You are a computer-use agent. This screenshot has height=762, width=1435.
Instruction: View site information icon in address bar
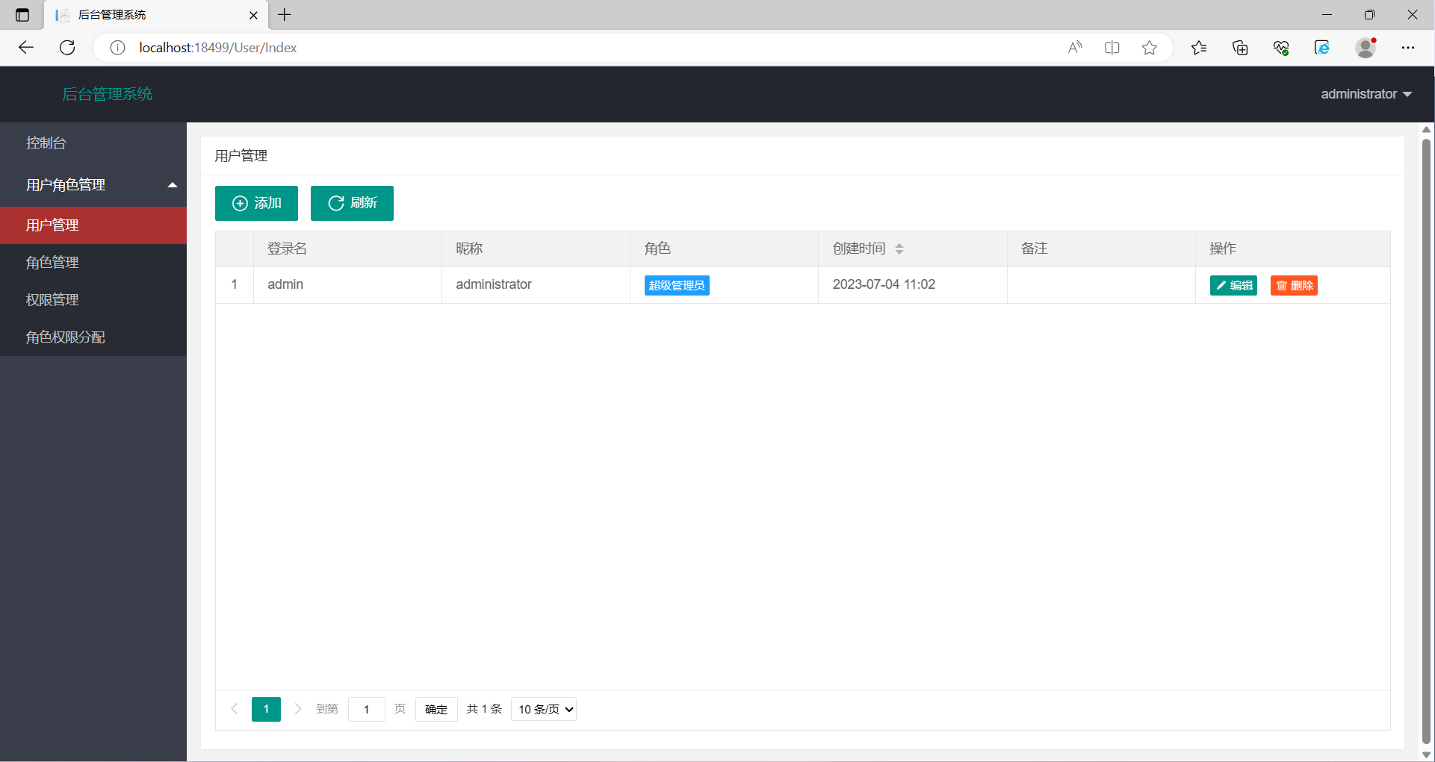(117, 48)
